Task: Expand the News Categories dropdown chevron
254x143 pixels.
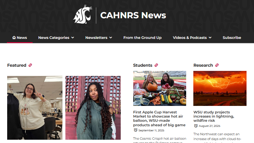Action: pyautogui.click(x=73, y=38)
